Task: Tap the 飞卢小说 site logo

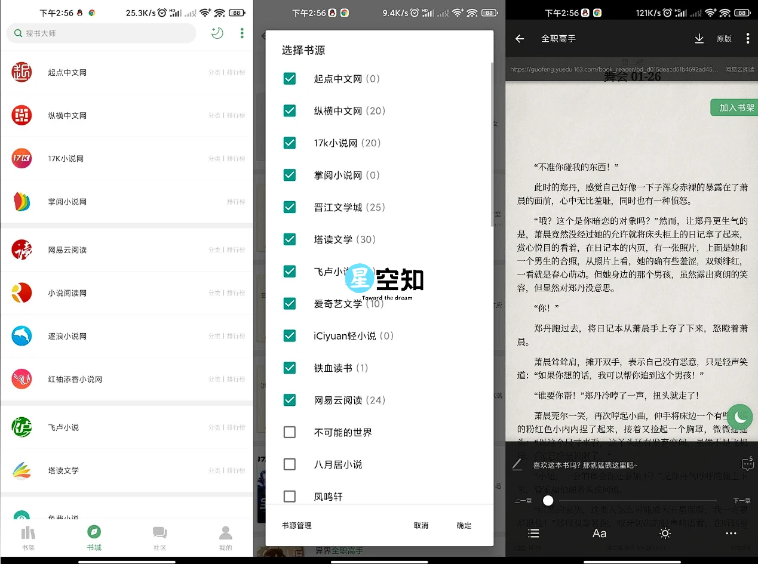Action: [x=22, y=427]
